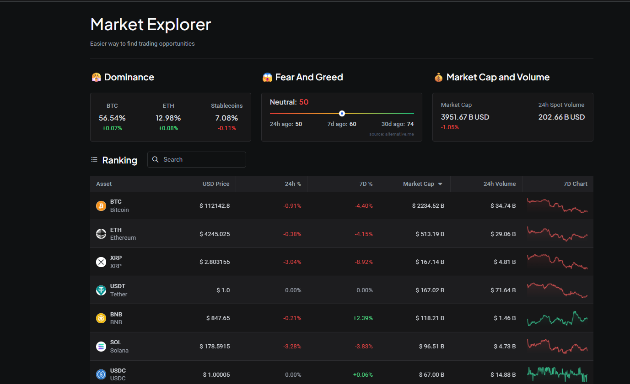Click the USDC coin icon
Image resolution: width=630 pixels, height=384 pixels.
click(x=101, y=374)
